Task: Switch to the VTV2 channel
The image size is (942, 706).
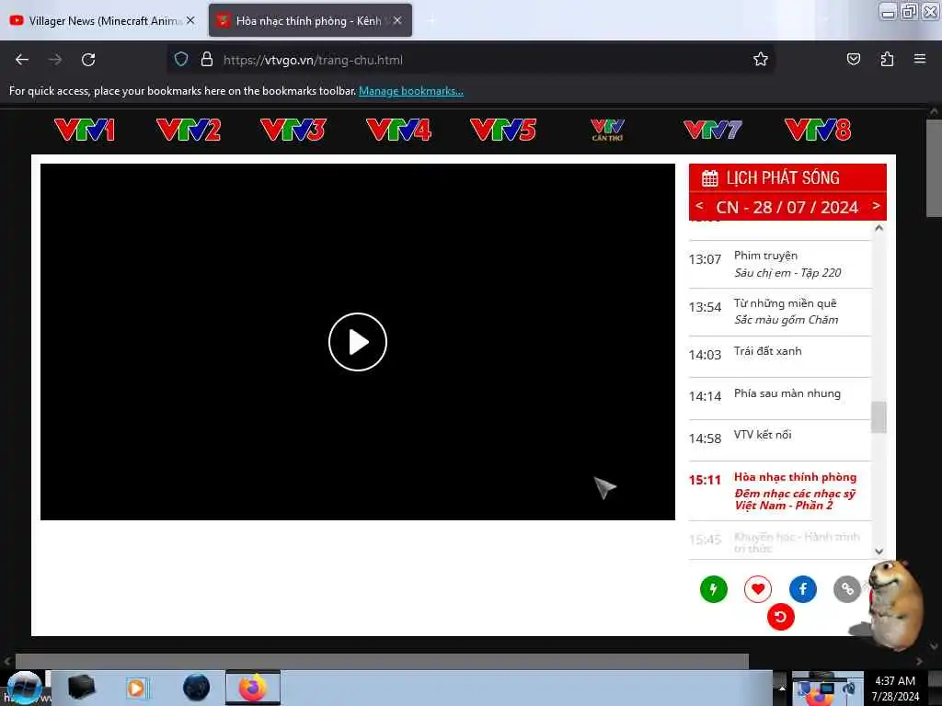Action: click(x=189, y=130)
